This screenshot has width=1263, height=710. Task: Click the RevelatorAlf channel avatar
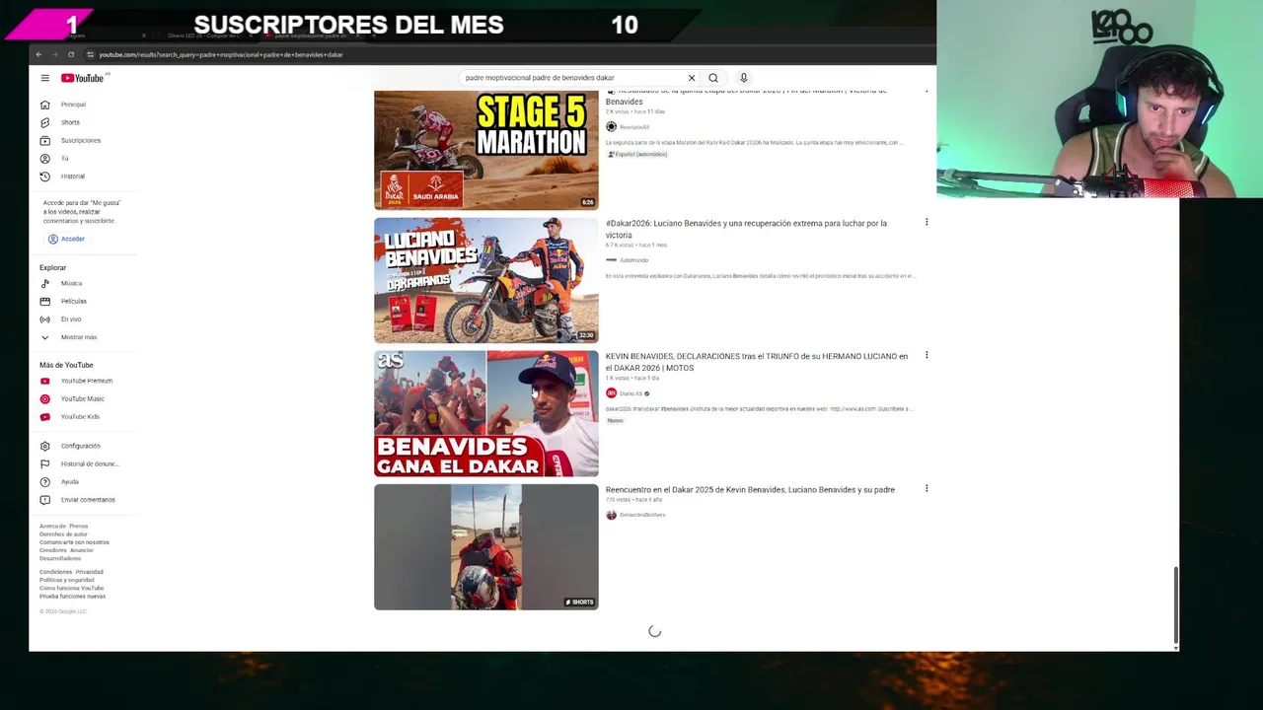(611, 127)
